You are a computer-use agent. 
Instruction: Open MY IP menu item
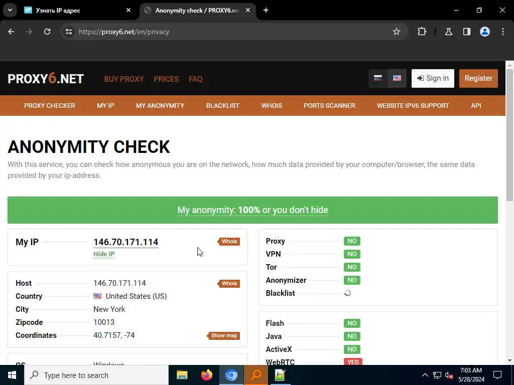[105, 105]
